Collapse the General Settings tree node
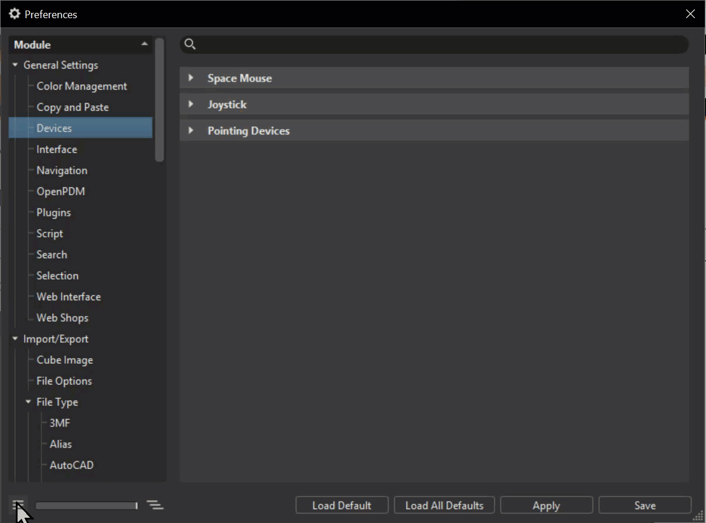This screenshot has height=523, width=706. pos(15,65)
